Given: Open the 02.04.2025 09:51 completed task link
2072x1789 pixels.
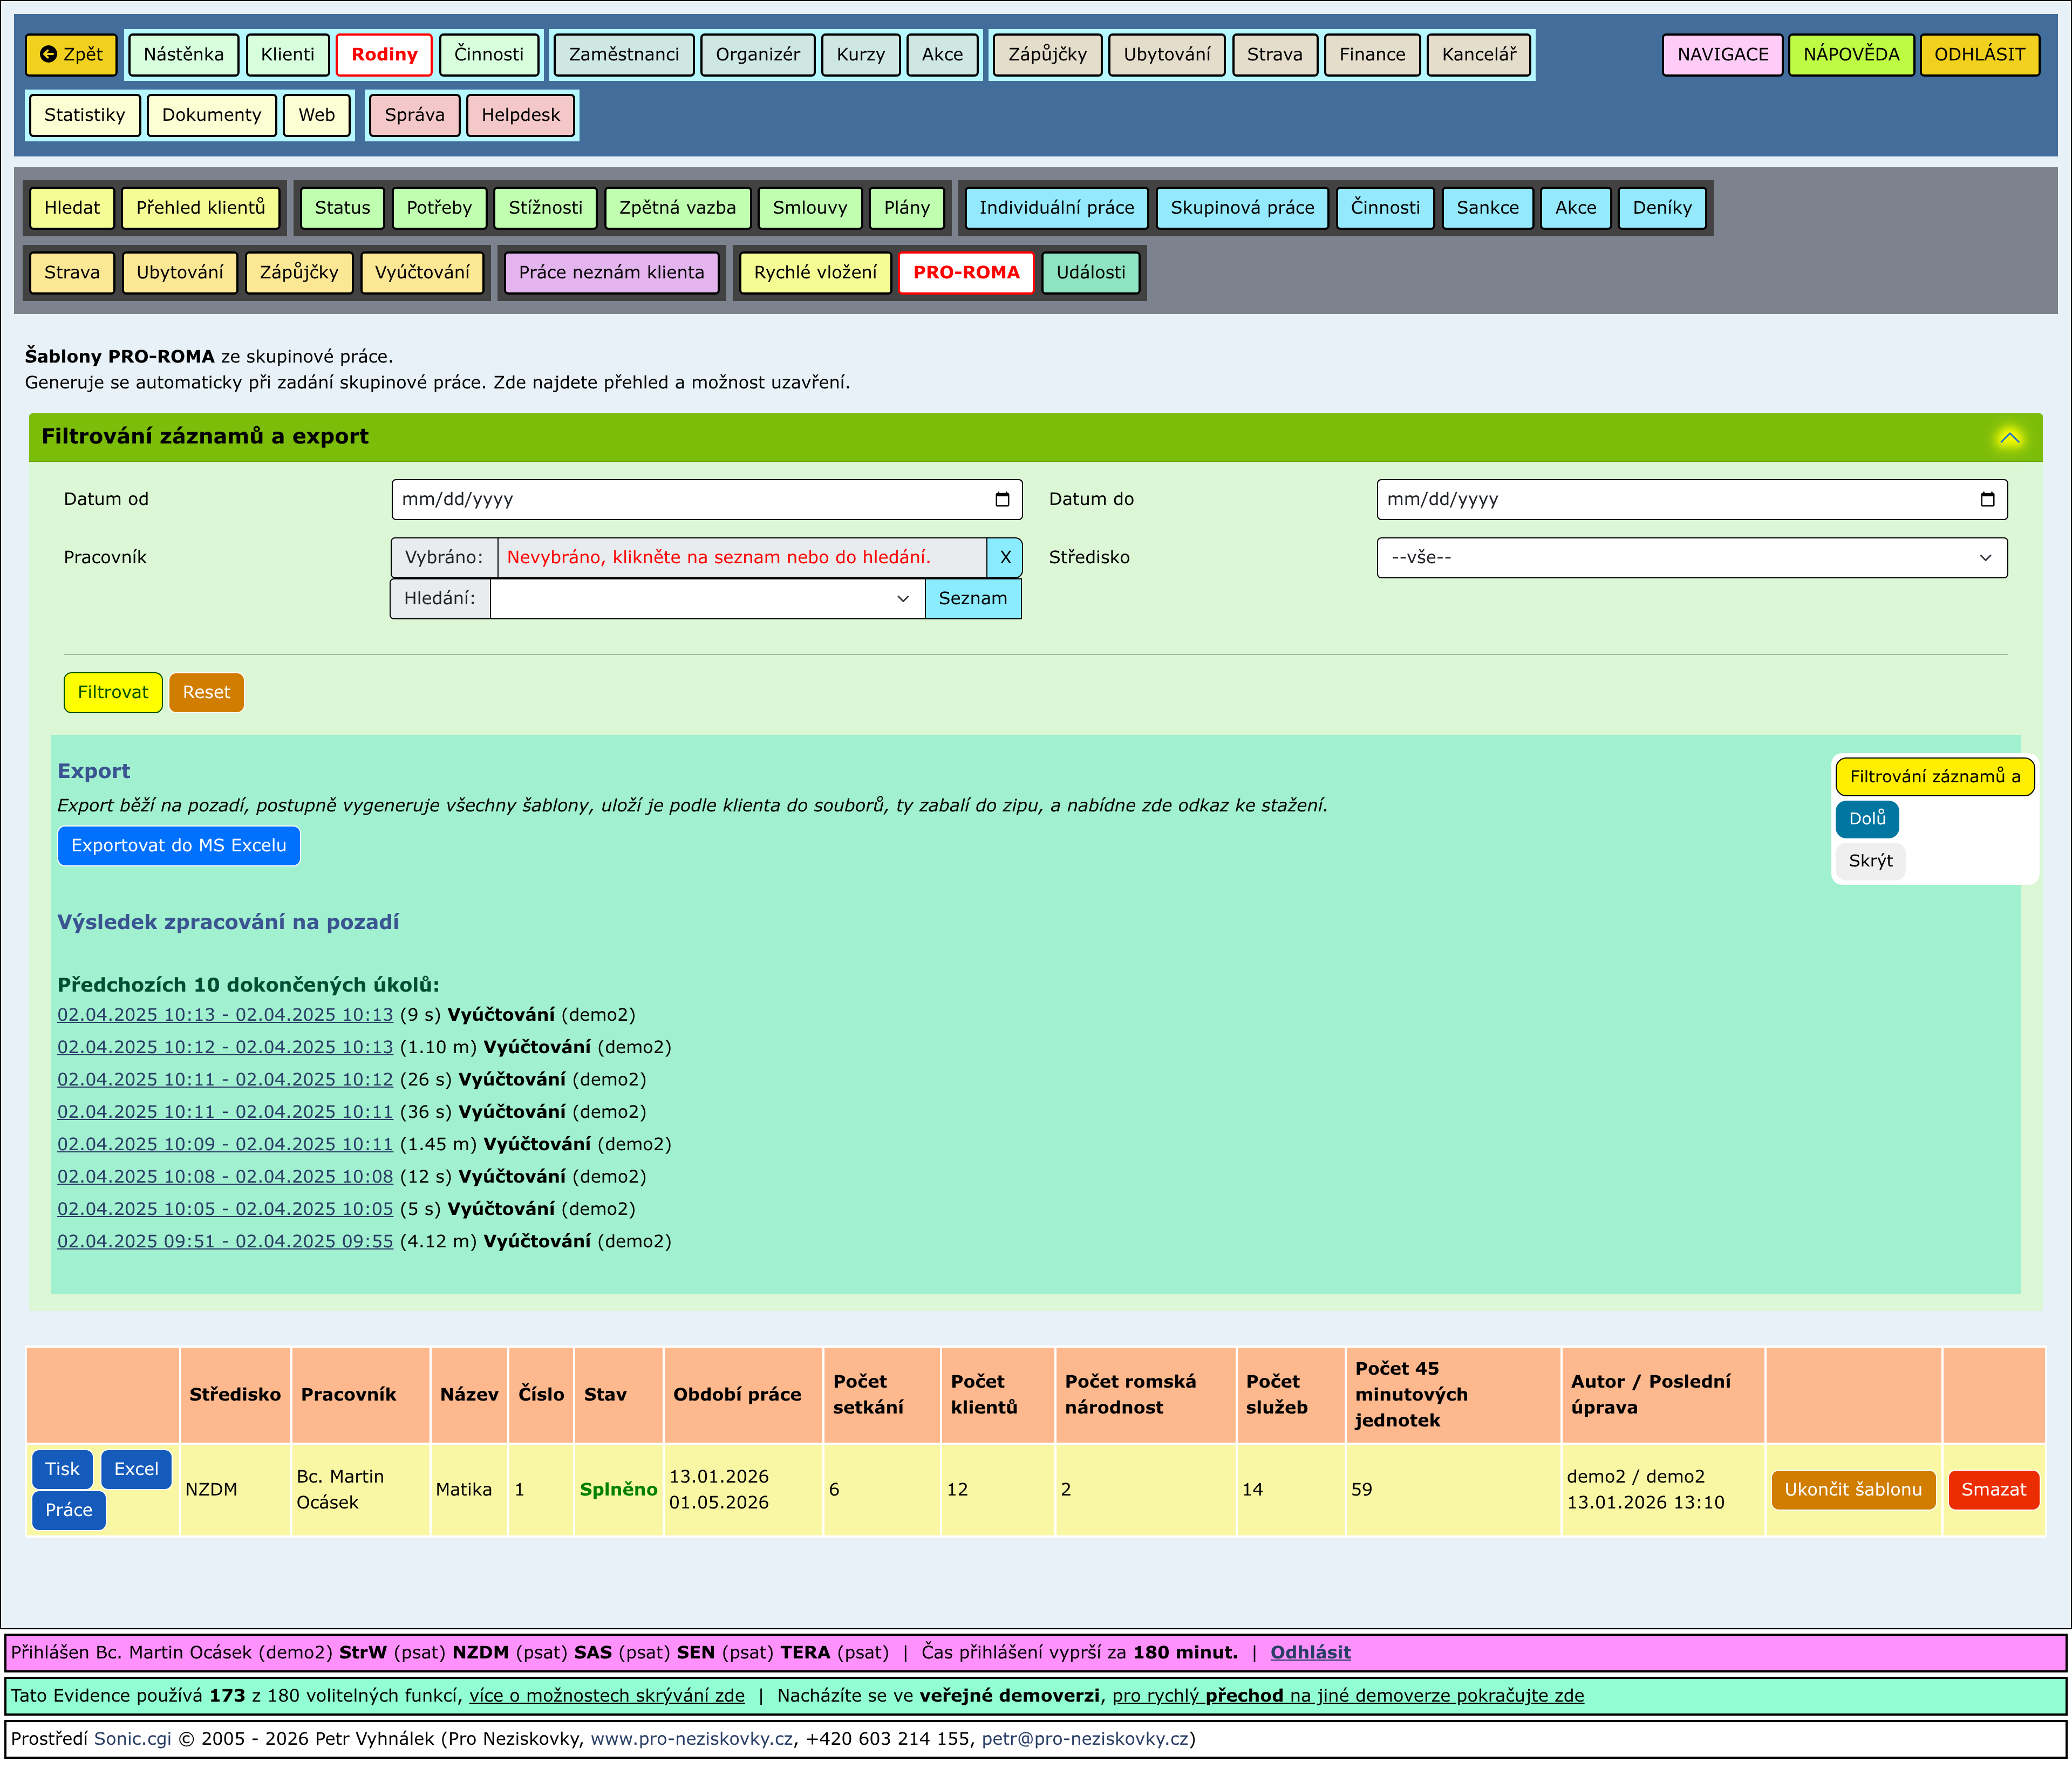Looking at the screenshot, I should pyautogui.click(x=225, y=1241).
